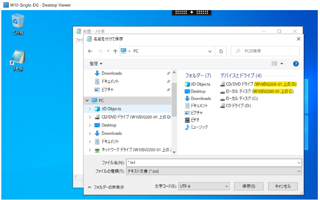Screen dimensions: 320x200
Task: Click navigation pane scrollbar up arrow
Action: pos(174,72)
